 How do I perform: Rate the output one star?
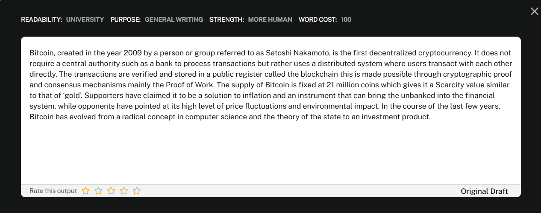85,191
